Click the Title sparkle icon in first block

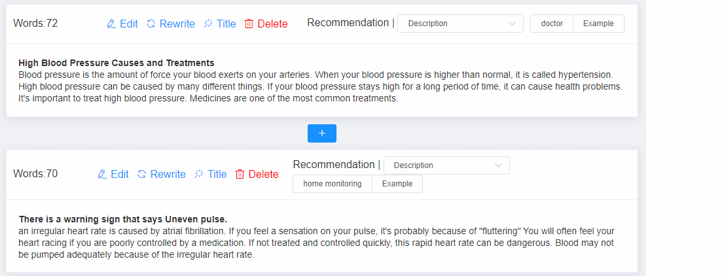point(208,24)
